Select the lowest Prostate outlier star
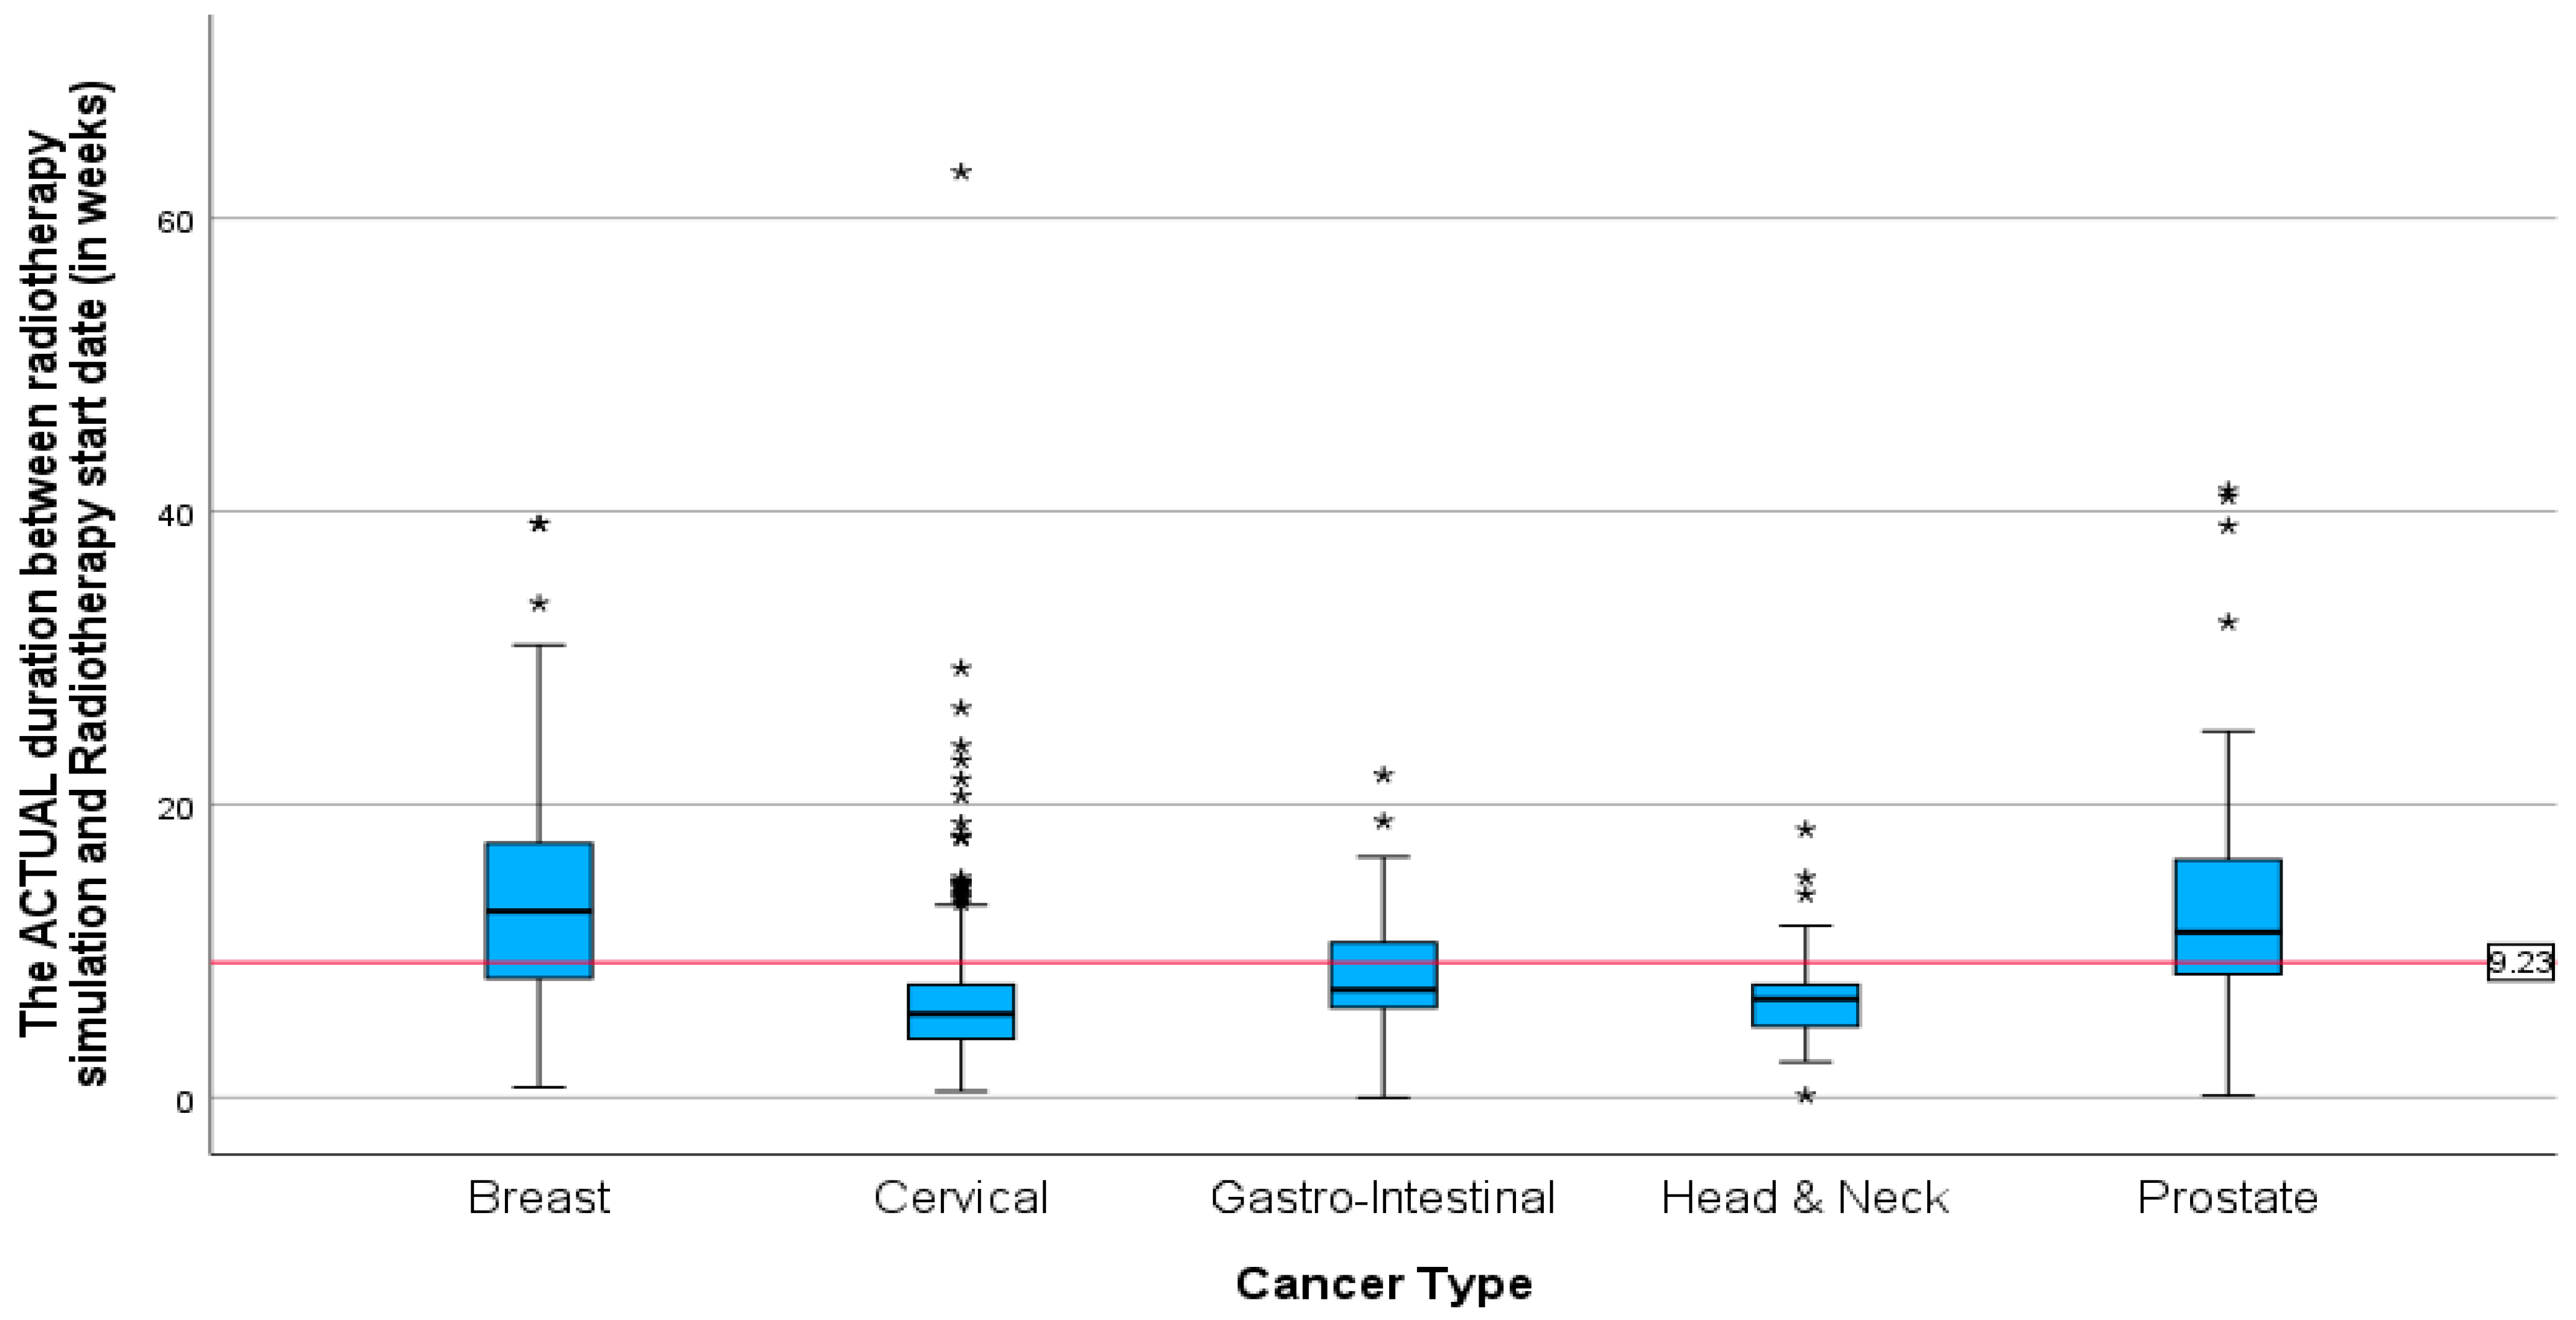 coord(2228,623)
